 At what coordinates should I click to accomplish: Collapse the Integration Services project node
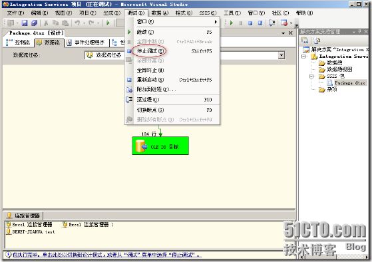[x=303, y=57]
